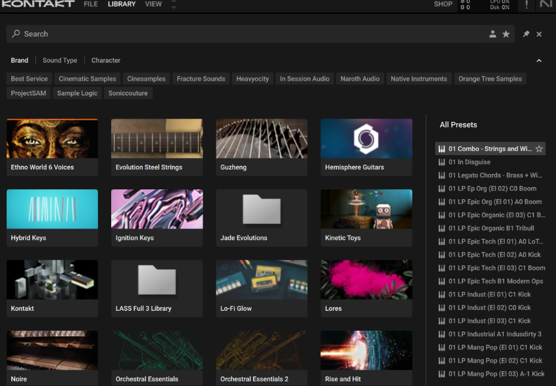Click the exclamation warning icon
This screenshot has width=556, height=386.
(527, 4)
